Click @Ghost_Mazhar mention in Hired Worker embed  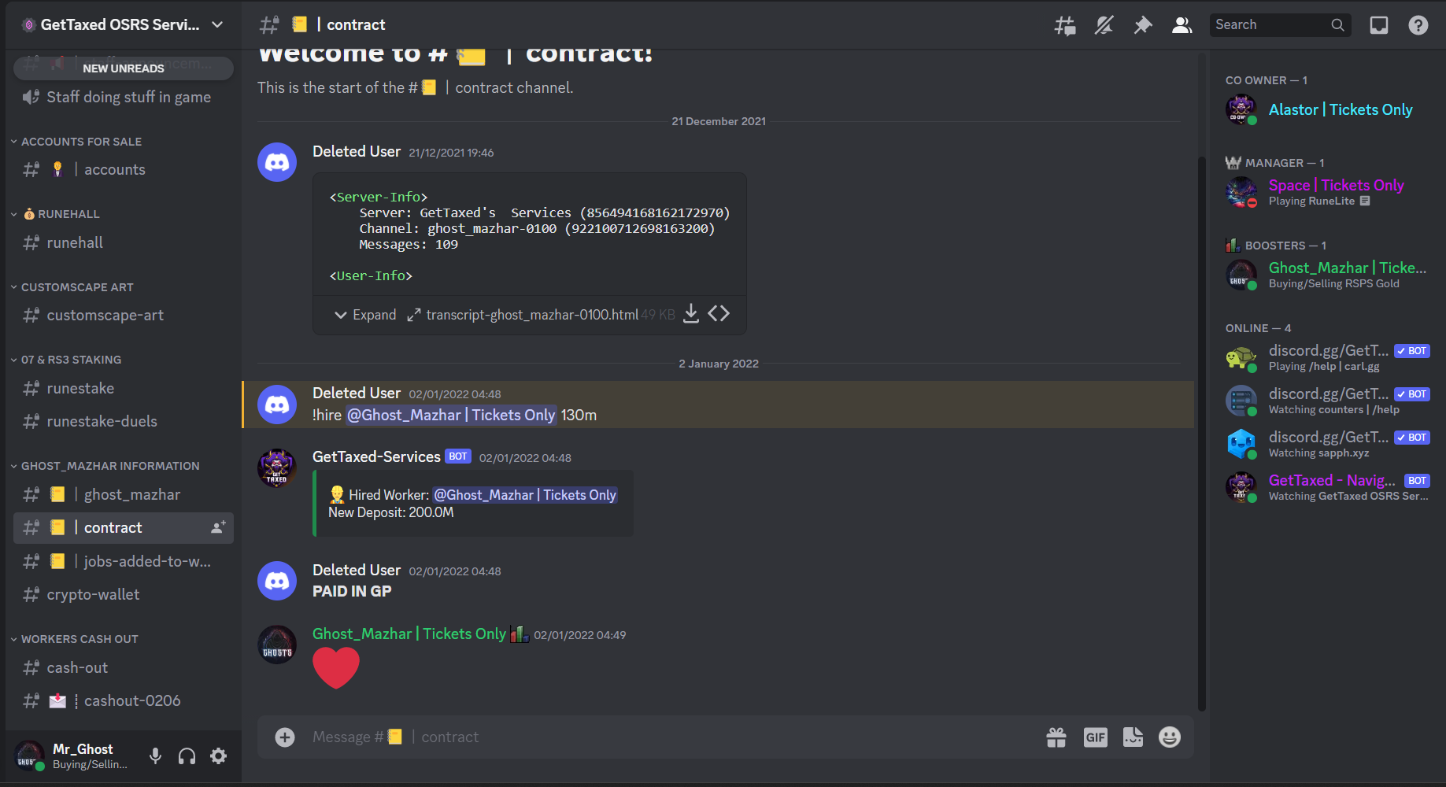tap(525, 495)
